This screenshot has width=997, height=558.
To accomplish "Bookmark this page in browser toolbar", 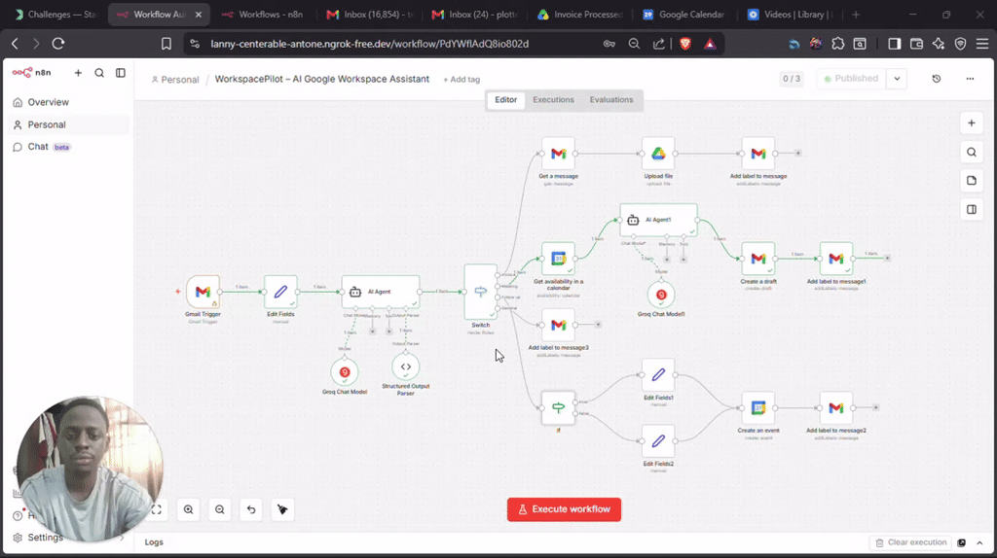I will click(166, 44).
